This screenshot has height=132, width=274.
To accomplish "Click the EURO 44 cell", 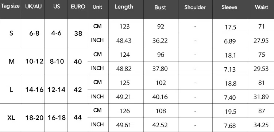I will click(x=78, y=117).
